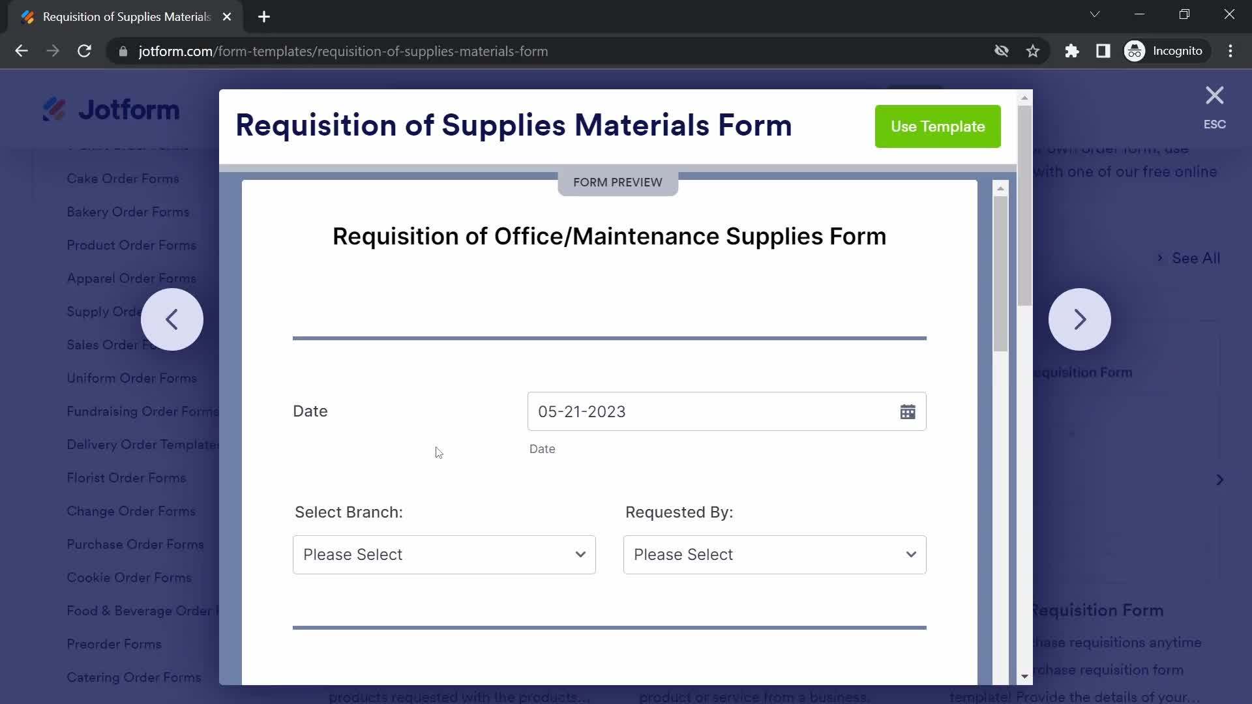
Task: Click the right navigation arrow icon
Action: coord(1080,319)
